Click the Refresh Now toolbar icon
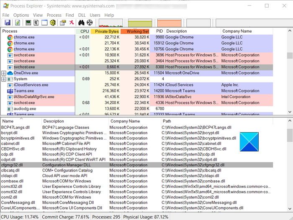 (17, 23)
